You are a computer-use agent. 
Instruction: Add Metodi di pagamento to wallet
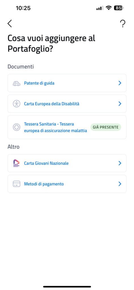point(67,184)
